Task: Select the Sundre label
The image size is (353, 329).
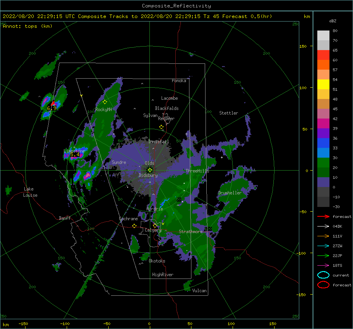Action: point(119,162)
